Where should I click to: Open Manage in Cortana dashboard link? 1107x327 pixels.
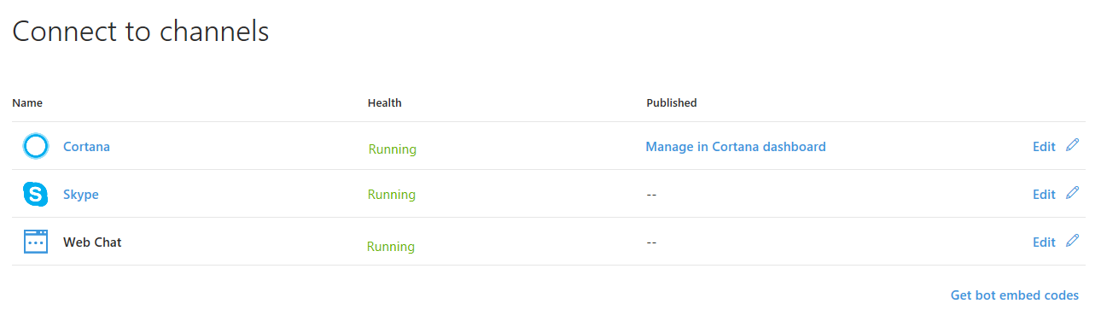(x=736, y=147)
